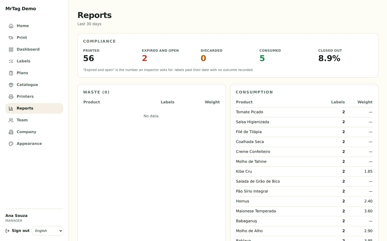Image resolution: width=387 pixels, height=241 pixels.
Task: Click the MrTag Demo title
Action: pyautogui.click(x=21, y=9)
